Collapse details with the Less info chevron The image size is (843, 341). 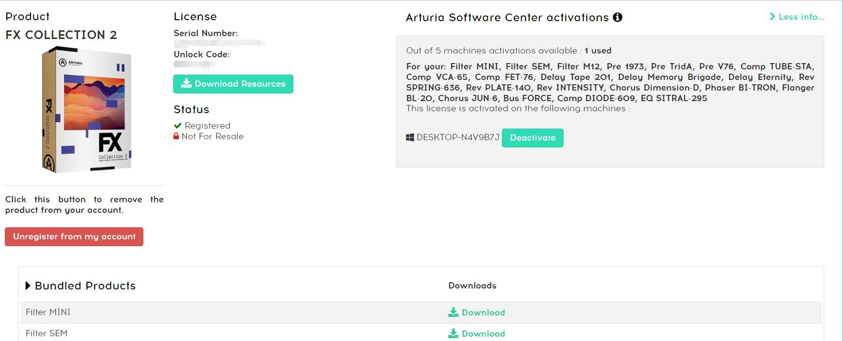tap(773, 17)
